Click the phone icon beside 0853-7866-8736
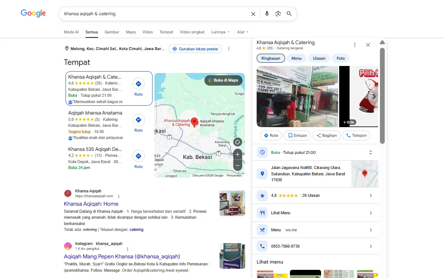444x278 pixels. pyautogui.click(x=262, y=246)
